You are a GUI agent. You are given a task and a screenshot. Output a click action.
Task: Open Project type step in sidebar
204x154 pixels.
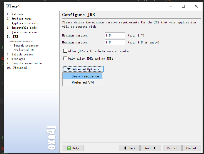(21, 19)
